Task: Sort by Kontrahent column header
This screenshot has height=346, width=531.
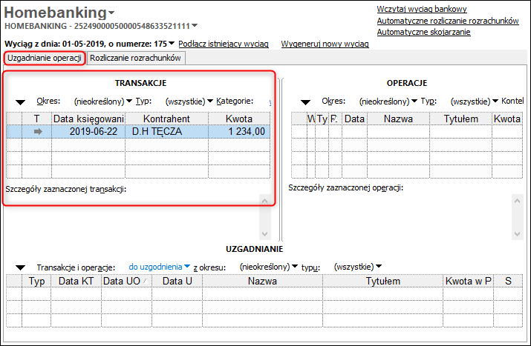Action: pyautogui.click(x=166, y=119)
